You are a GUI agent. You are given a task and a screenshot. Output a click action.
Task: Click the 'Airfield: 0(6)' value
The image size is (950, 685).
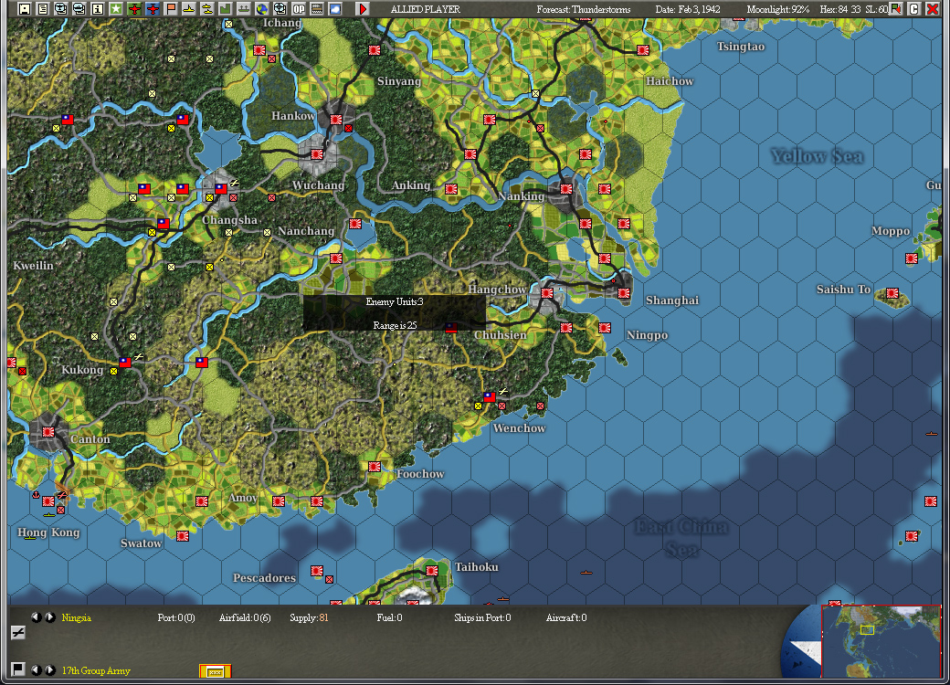[245, 617]
